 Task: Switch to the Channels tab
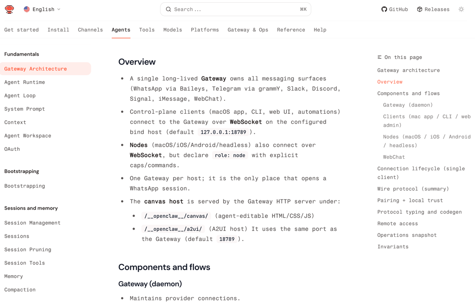click(90, 30)
